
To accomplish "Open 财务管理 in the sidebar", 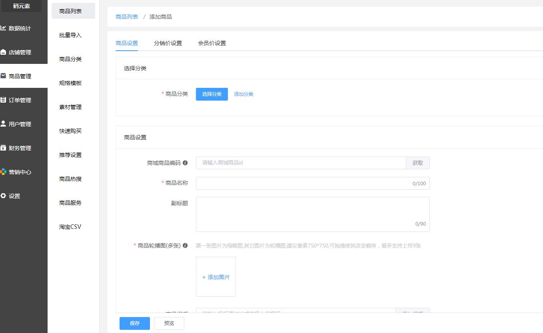I will click(24, 148).
